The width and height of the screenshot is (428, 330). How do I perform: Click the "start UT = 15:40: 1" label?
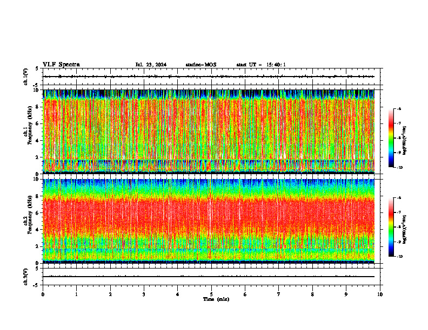tap(261, 65)
